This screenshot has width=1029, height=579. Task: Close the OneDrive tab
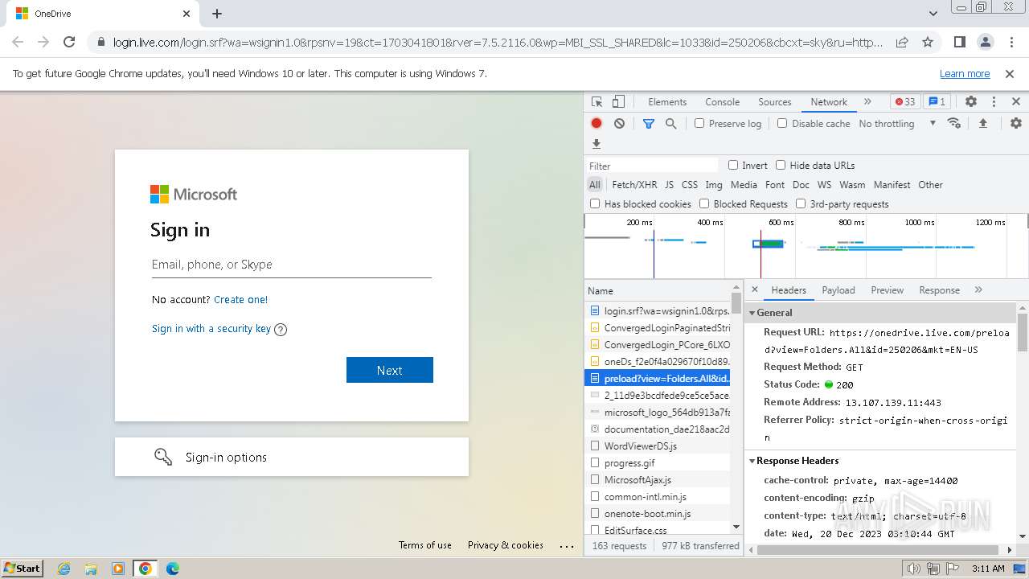click(187, 14)
